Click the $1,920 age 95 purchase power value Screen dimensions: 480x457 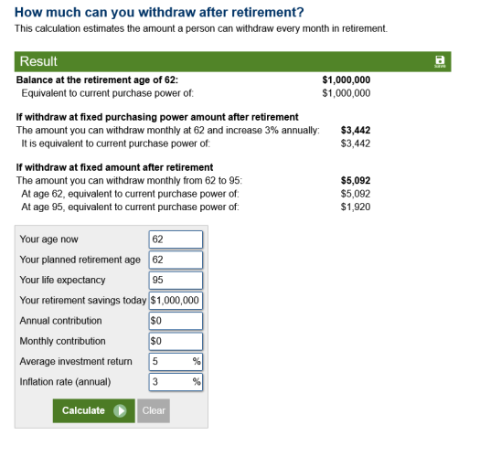[356, 207]
